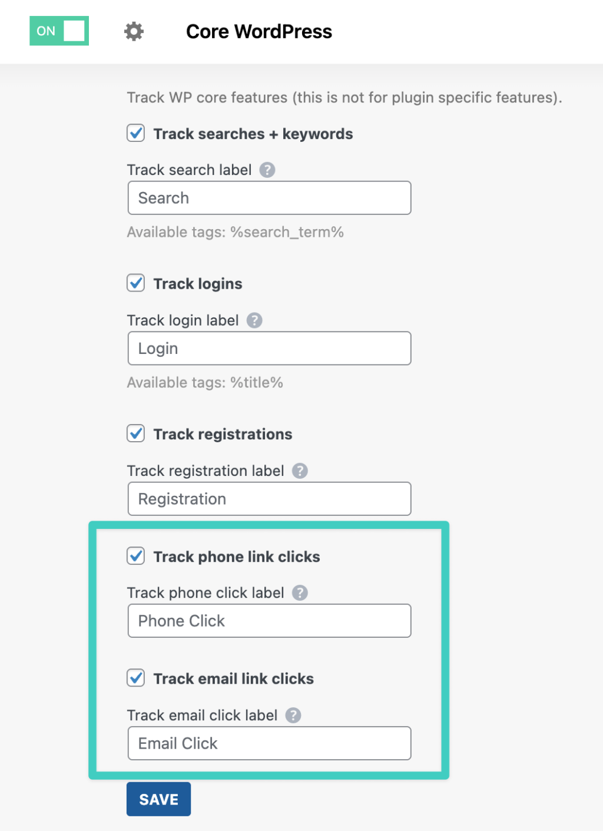
Task: Click the help icon beside Track registration label
Action: coord(300,471)
